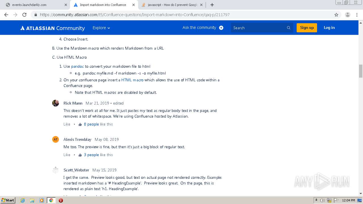
Task: View the 8 people who liked
Action: click(x=91, y=124)
